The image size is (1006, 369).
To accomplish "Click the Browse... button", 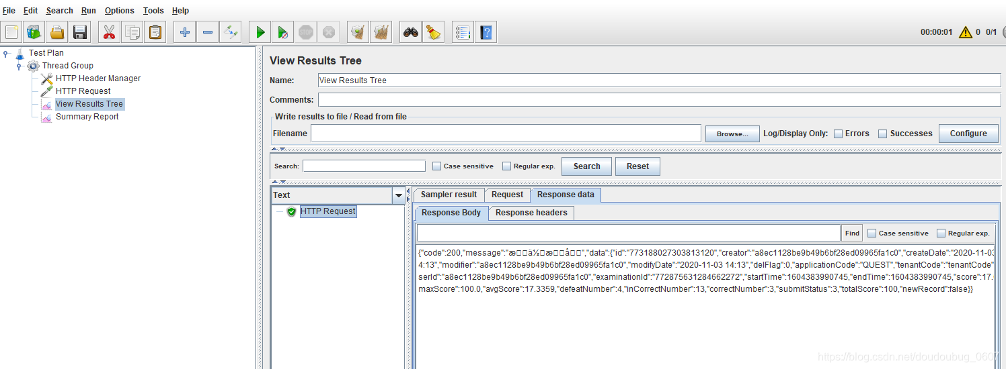I will (732, 134).
